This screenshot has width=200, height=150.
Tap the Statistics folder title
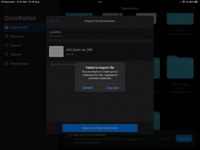(180, 30)
